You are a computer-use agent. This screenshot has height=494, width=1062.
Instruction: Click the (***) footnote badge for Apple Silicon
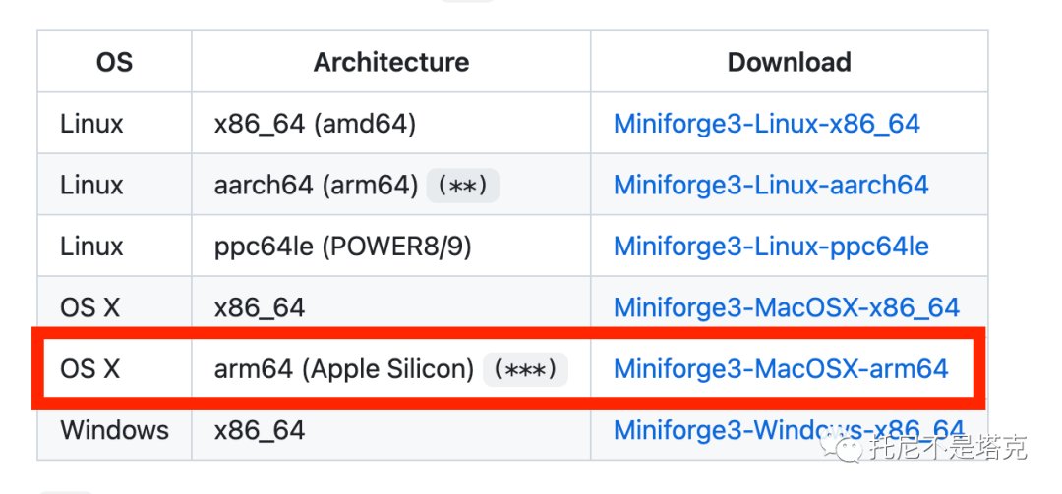tap(525, 369)
